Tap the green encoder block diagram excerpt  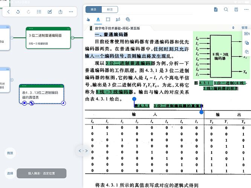[x=220, y=55]
